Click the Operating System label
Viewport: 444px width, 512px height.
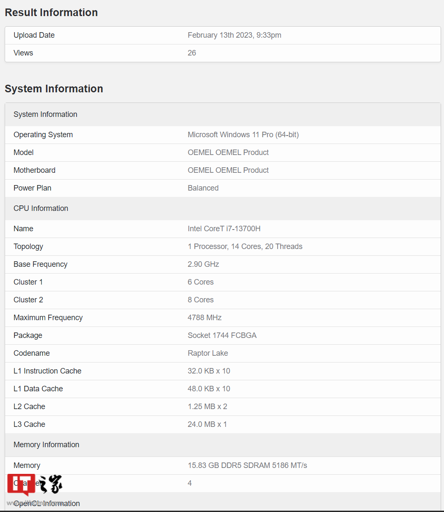click(43, 135)
